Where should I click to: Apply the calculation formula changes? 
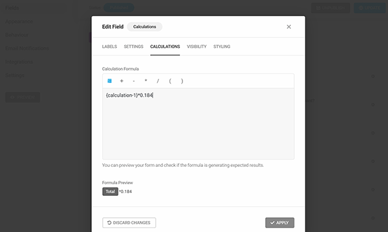pos(279,222)
